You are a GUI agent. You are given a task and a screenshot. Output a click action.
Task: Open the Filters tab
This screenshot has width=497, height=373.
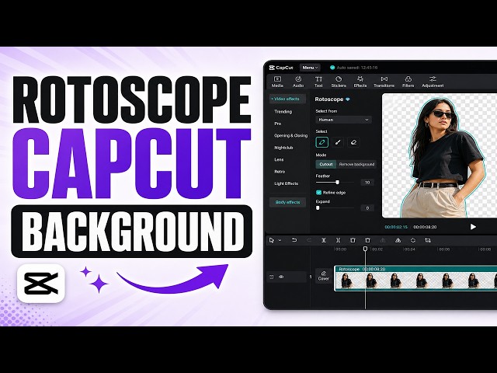[408, 82]
